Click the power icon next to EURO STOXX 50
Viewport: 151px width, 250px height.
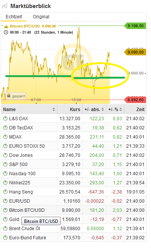click(5, 146)
